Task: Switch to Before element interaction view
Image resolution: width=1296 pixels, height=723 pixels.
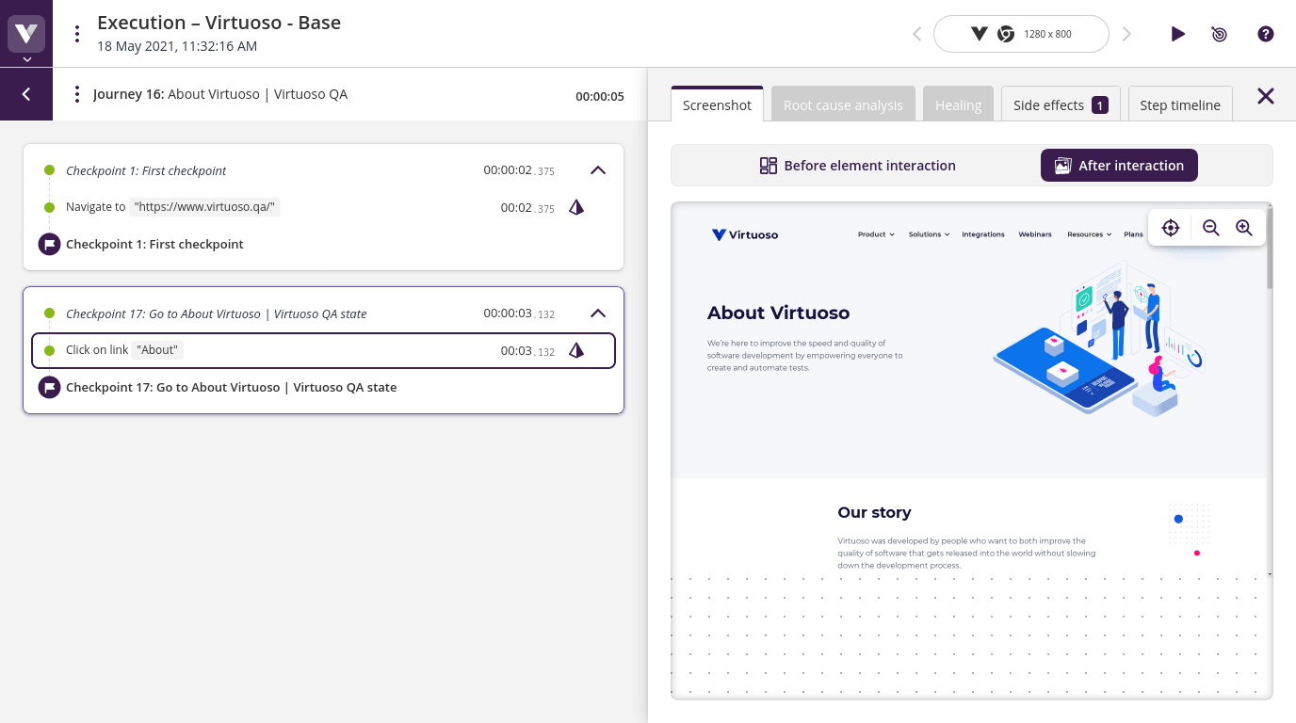Action: [x=857, y=165]
